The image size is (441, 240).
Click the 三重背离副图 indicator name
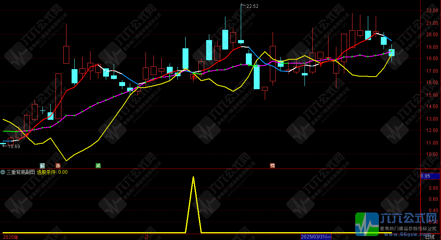[20, 172]
